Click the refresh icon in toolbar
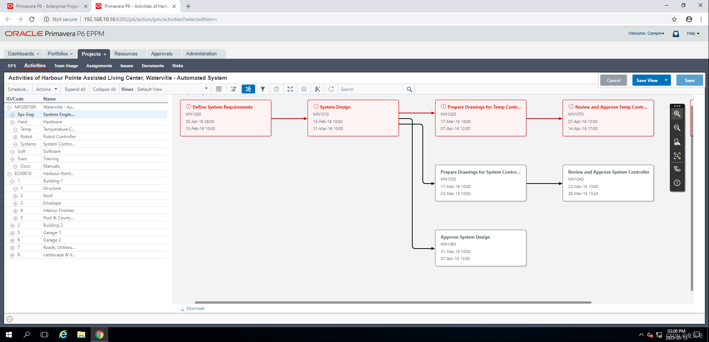The height and width of the screenshot is (342, 709). (x=331, y=89)
